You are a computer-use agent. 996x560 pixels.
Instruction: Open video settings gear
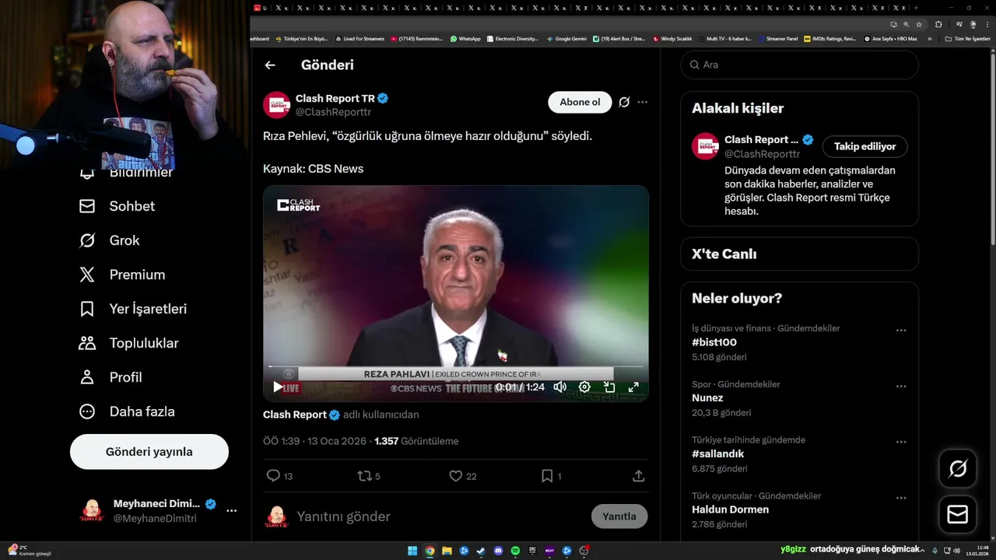[x=584, y=387]
